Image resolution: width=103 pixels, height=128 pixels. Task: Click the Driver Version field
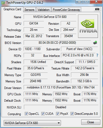61,87
